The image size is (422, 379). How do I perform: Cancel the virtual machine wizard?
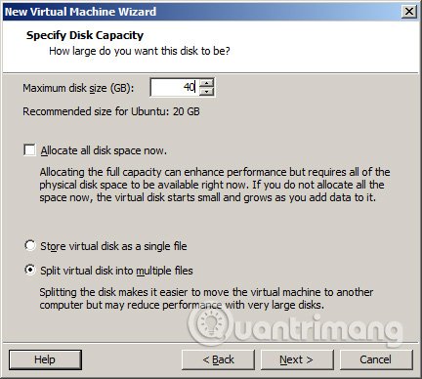click(x=376, y=359)
